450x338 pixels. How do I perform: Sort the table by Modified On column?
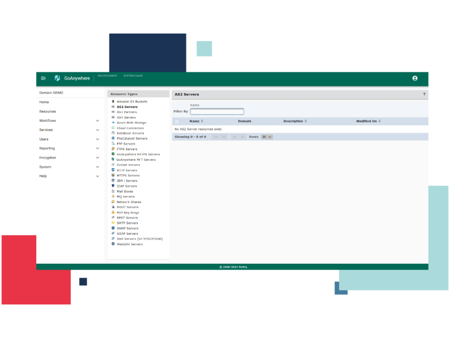pos(368,121)
